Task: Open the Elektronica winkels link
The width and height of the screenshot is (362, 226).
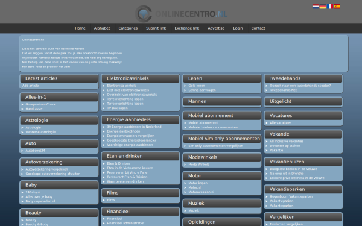Action: click(x=121, y=86)
